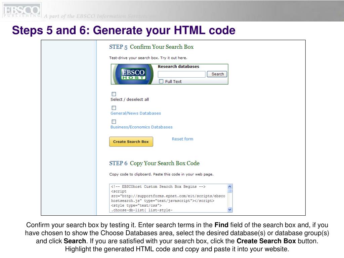Click the '<style type="text/css">' code line
This screenshot has height=258, width=344.
pyautogui.click(x=136, y=206)
